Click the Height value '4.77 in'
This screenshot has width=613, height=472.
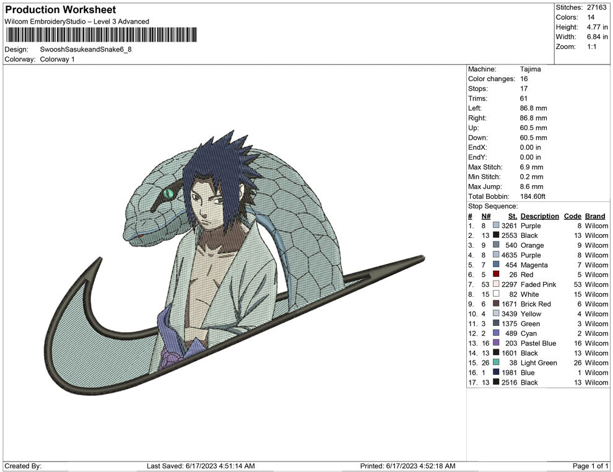point(598,27)
